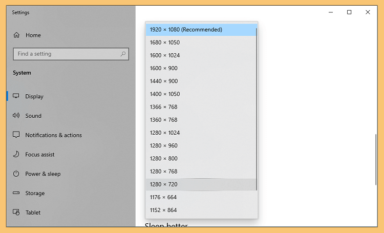This screenshot has width=384, height=233.
Task: Go to Display settings
Action: (71, 96)
